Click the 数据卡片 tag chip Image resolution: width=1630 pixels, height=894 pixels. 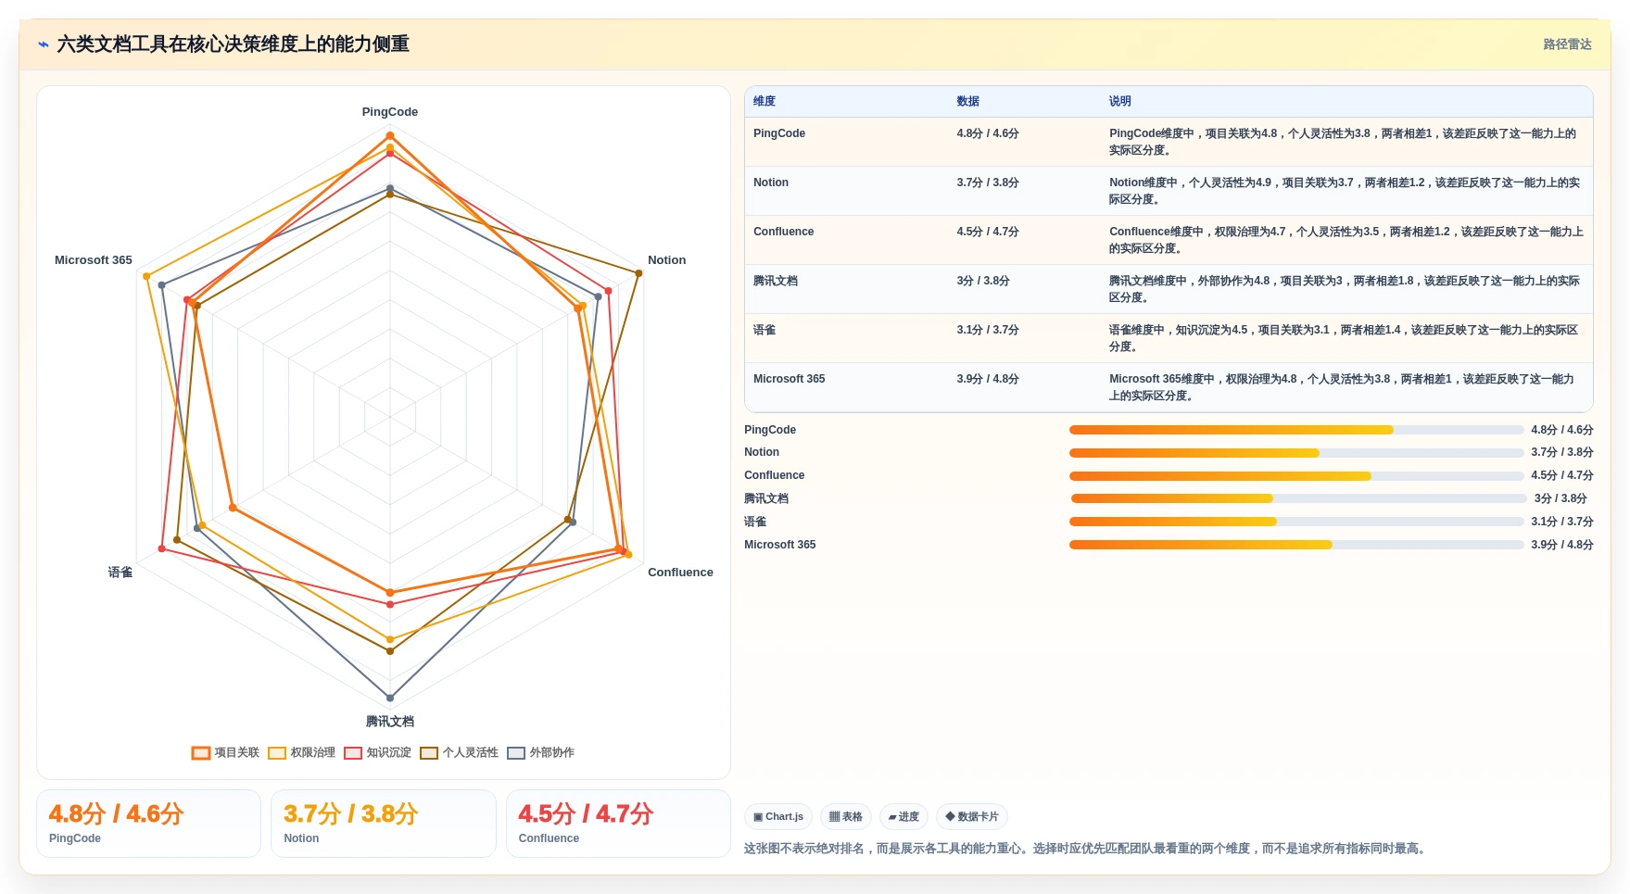point(972,816)
